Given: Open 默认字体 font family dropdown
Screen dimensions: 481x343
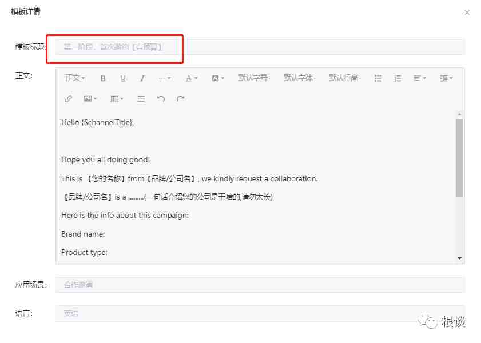Looking at the screenshot, I should tap(299, 78).
